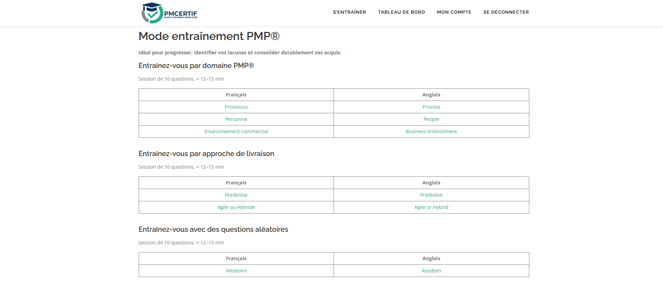Choose the People domain link

point(431,119)
